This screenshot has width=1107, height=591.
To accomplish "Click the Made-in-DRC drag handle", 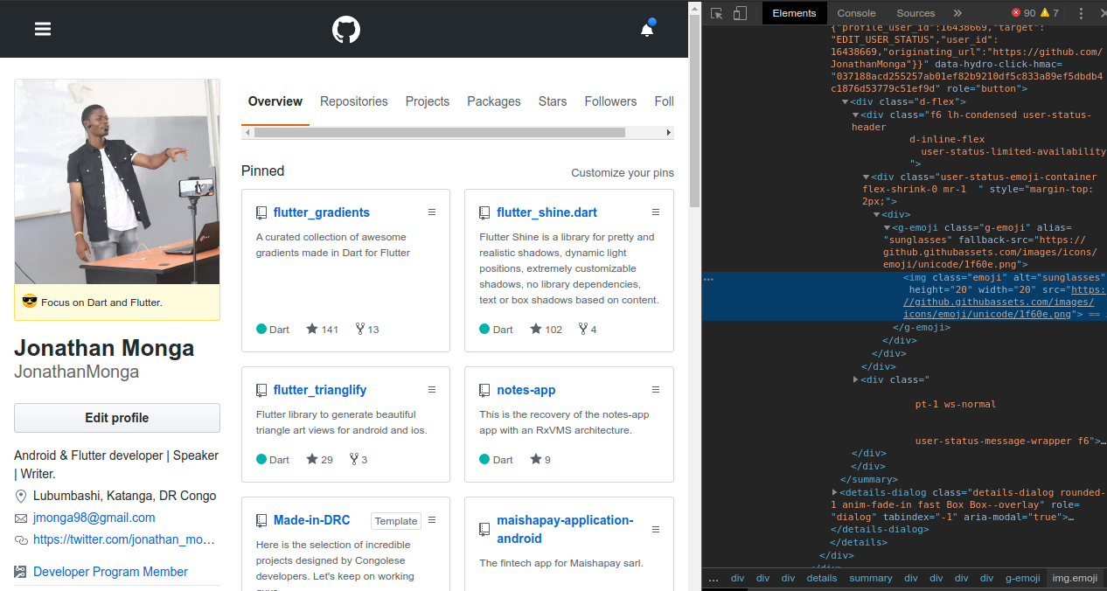I will click(432, 519).
